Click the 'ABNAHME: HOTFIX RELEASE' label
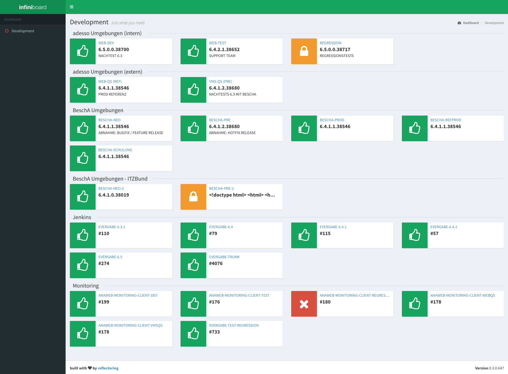 click(x=232, y=133)
